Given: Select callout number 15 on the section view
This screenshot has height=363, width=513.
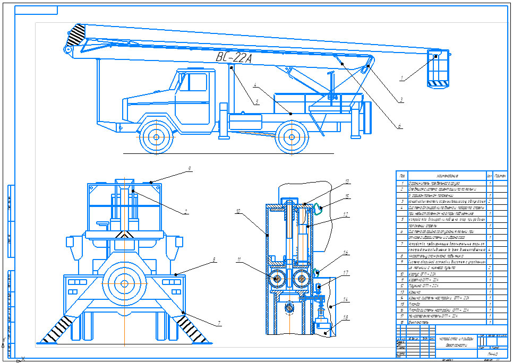Looking at the screenshot, I should point(347,196).
